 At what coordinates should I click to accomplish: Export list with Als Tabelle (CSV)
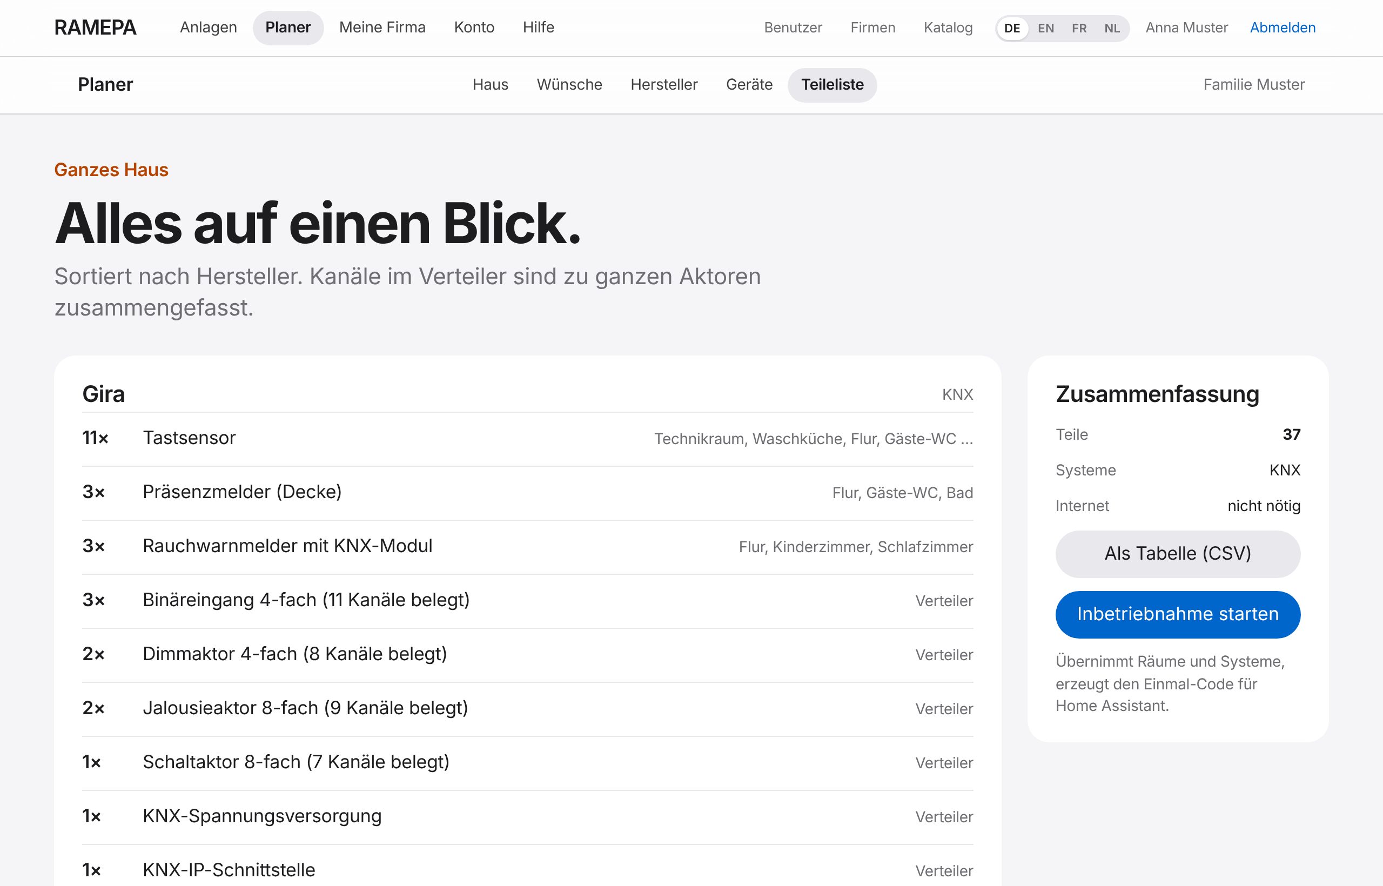(1178, 553)
